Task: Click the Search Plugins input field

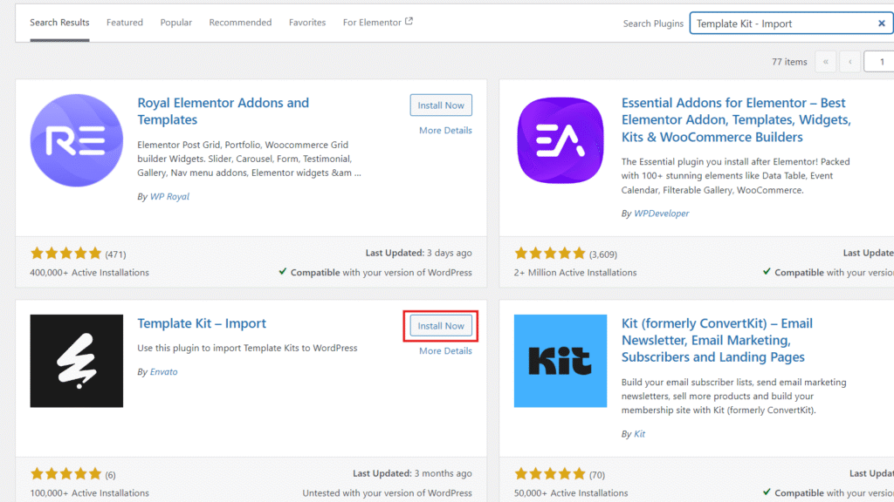Action: tap(781, 24)
